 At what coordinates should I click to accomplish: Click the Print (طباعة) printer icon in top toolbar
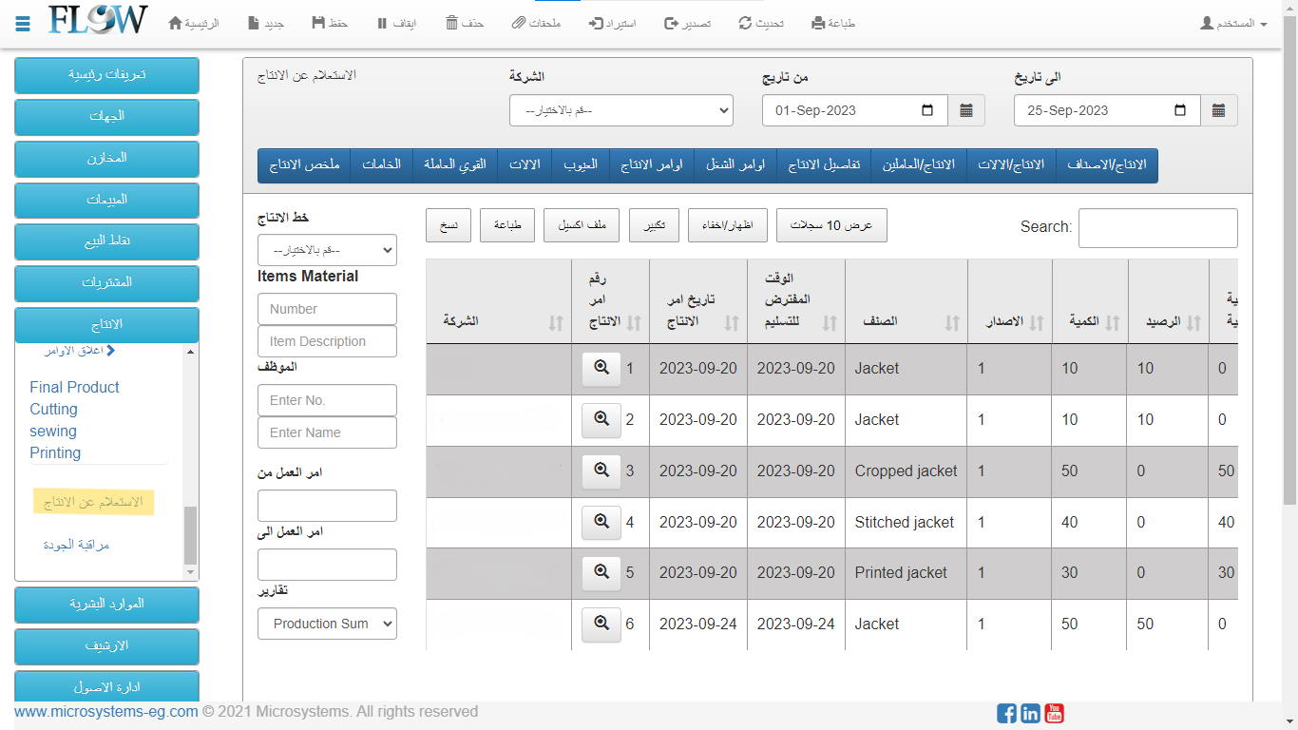coord(818,23)
